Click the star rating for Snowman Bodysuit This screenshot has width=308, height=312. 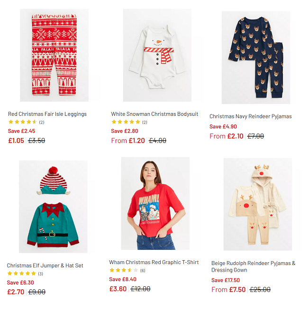(125, 122)
